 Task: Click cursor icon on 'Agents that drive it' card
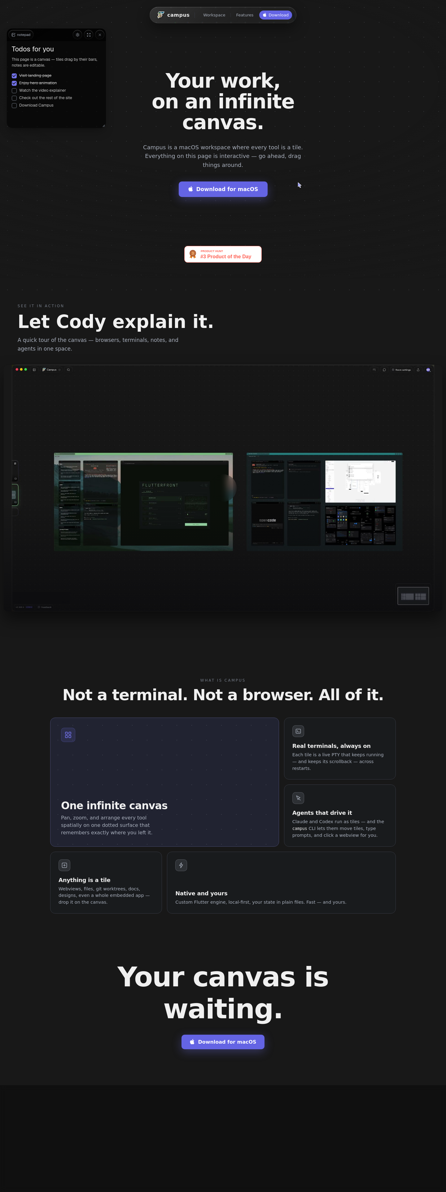tap(298, 798)
